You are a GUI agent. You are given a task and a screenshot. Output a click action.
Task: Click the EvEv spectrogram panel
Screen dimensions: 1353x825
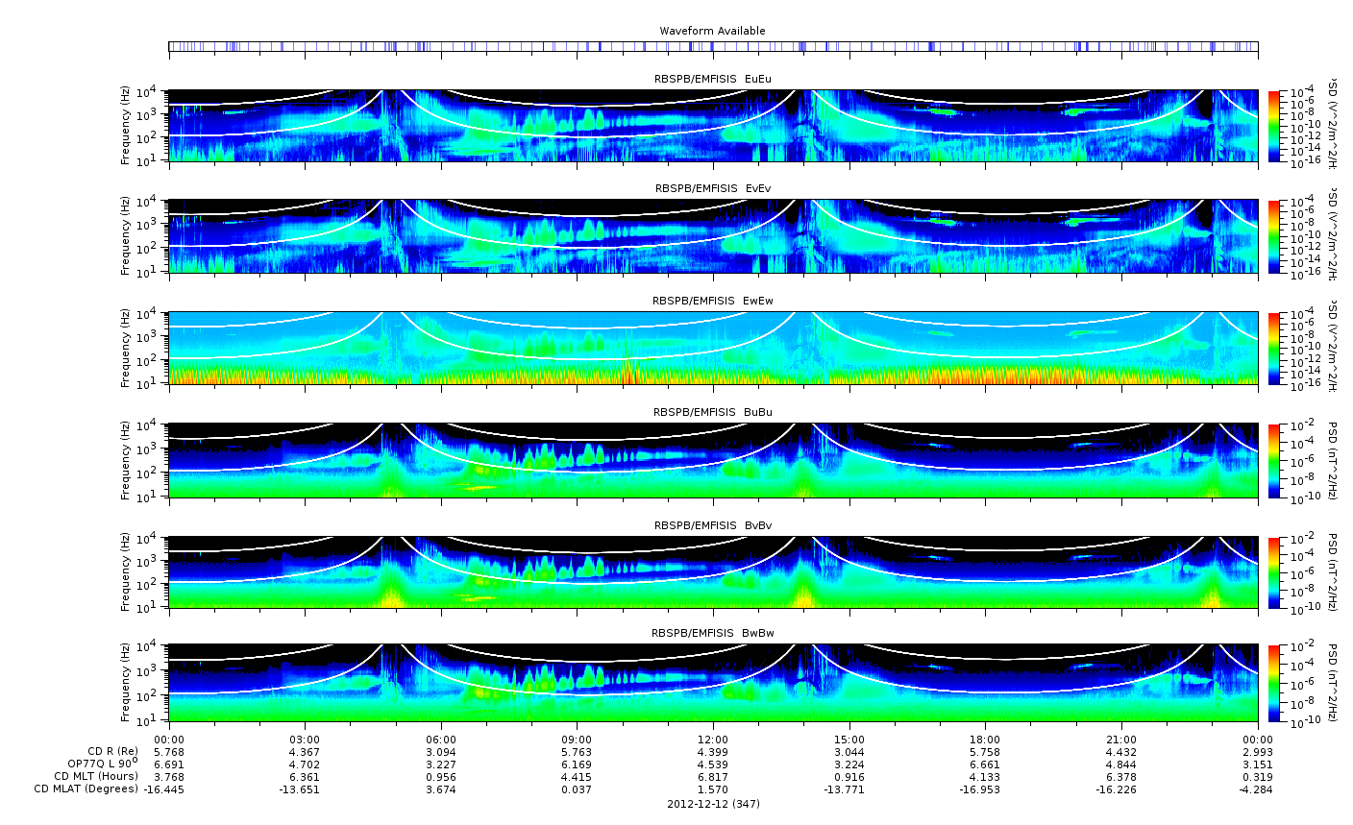713,236
